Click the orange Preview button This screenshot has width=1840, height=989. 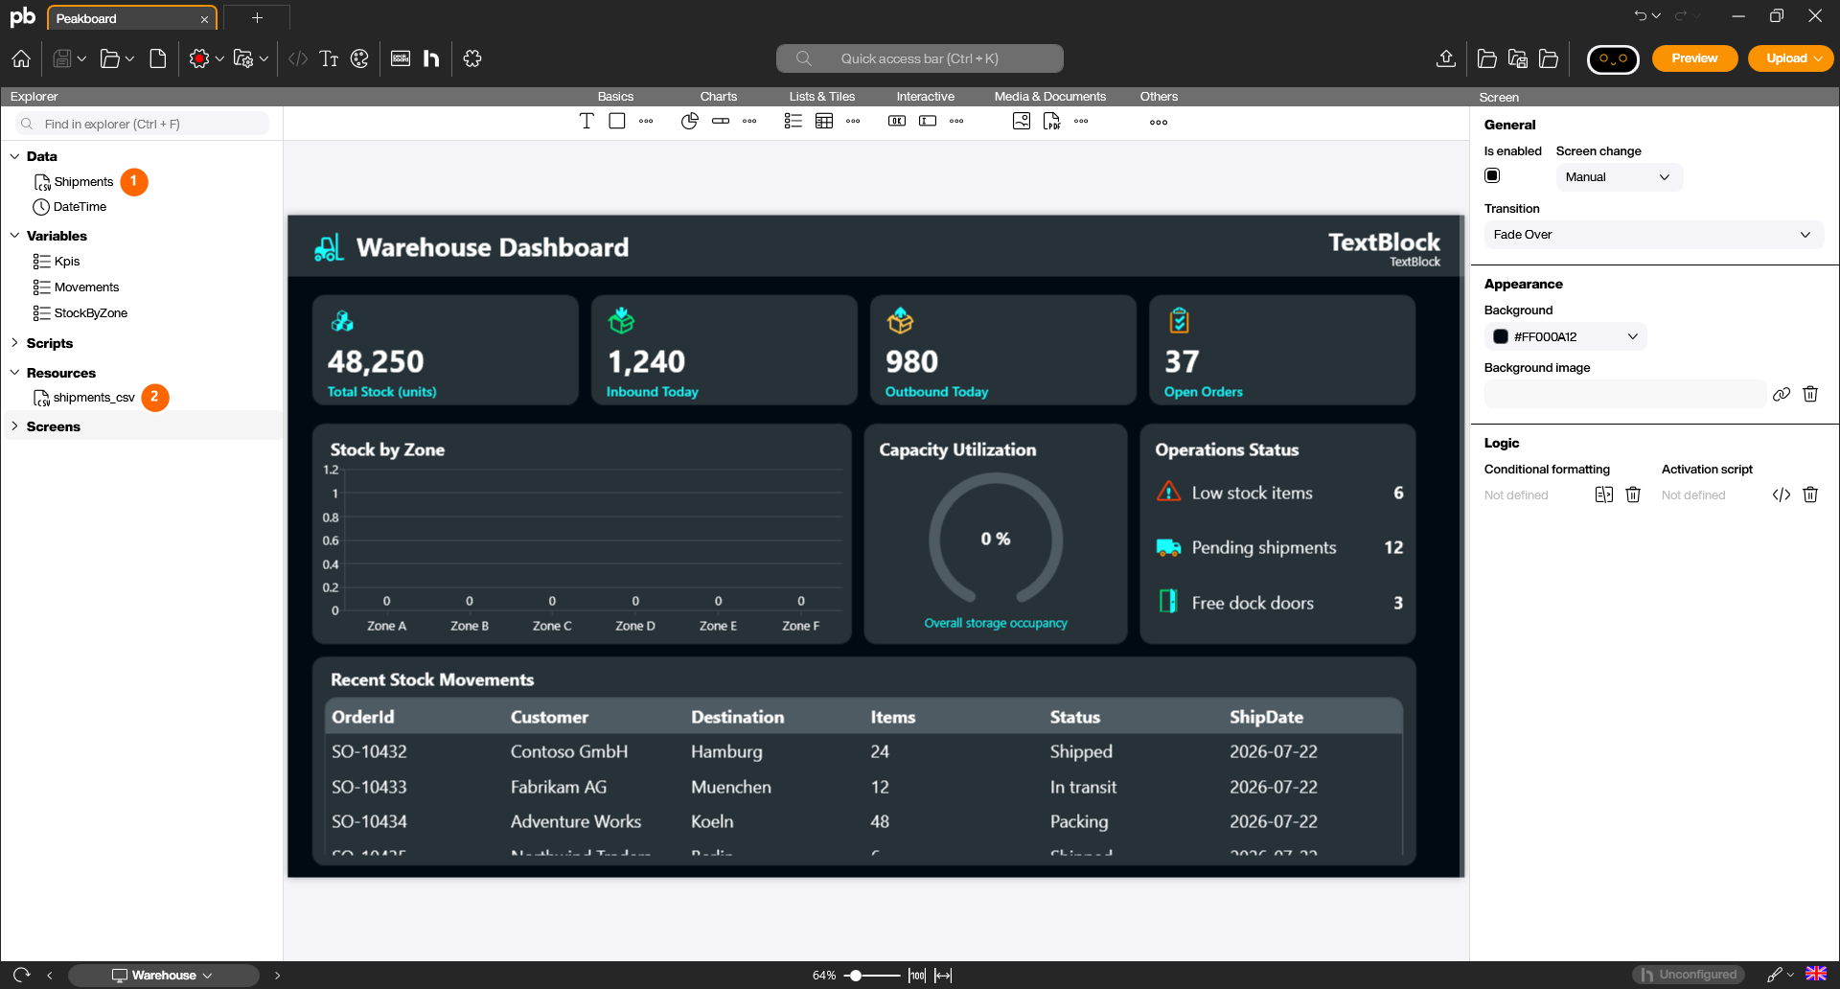click(x=1694, y=58)
